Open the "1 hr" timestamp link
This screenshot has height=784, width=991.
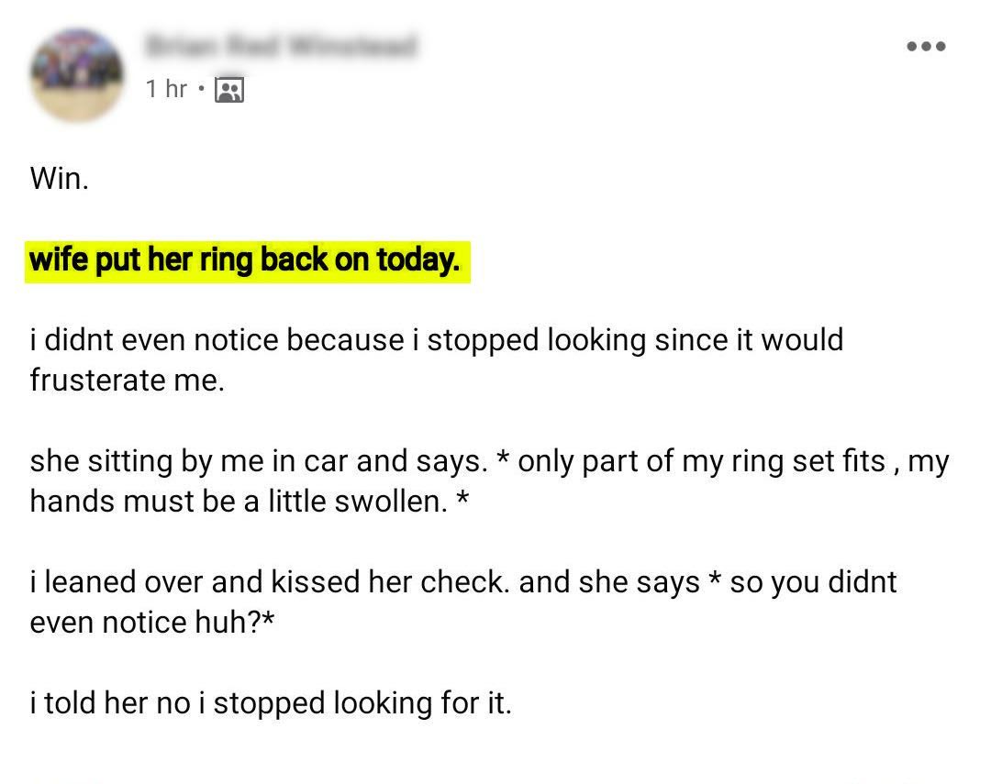click(x=166, y=89)
